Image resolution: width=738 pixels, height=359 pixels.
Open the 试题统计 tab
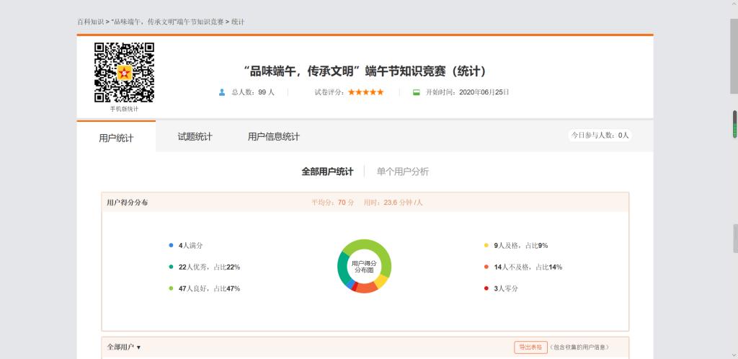(195, 137)
